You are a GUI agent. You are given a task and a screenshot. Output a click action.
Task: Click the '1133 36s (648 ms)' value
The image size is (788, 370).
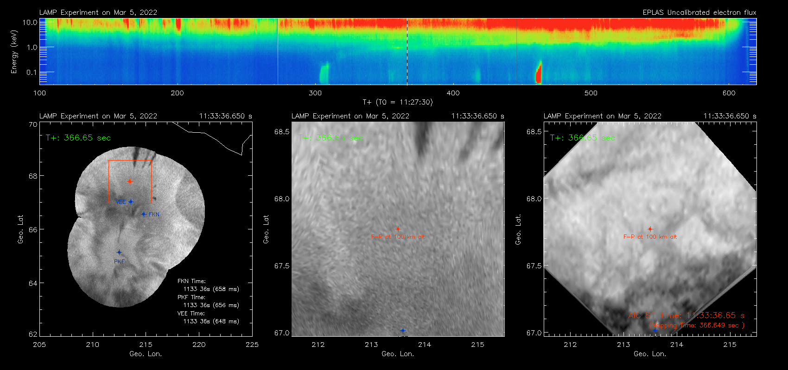(x=211, y=321)
